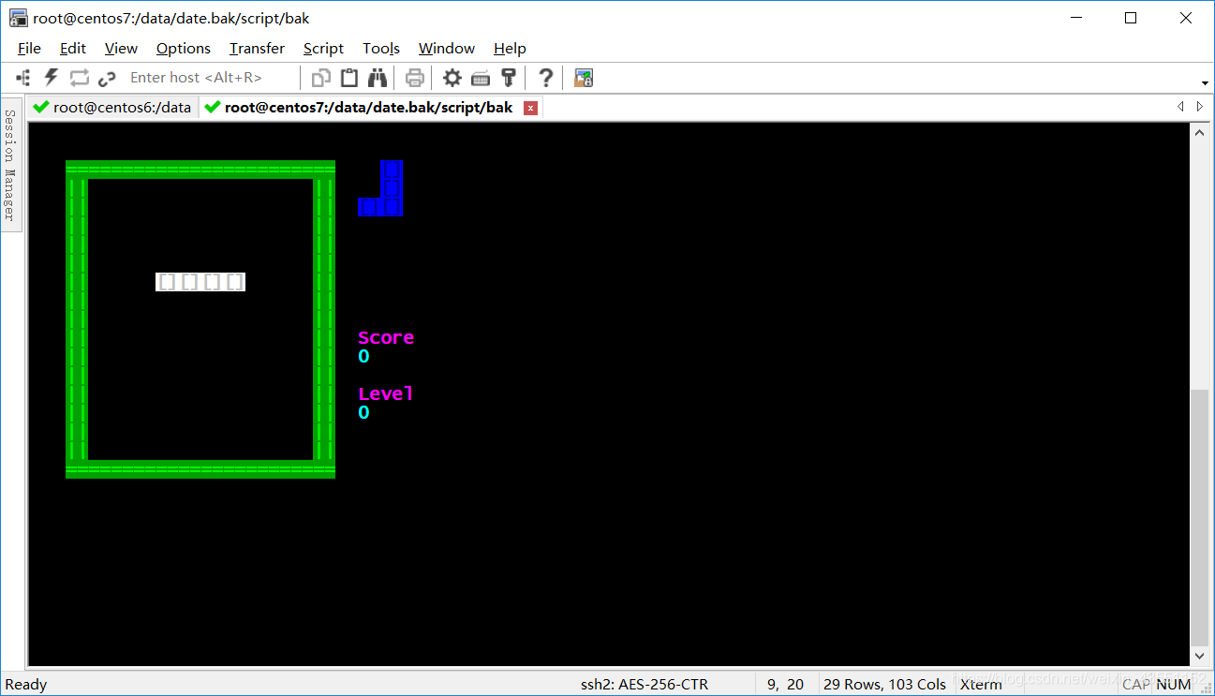This screenshot has height=696, width=1215.
Task: Open the Tools menu
Action: tap(381, 48)
